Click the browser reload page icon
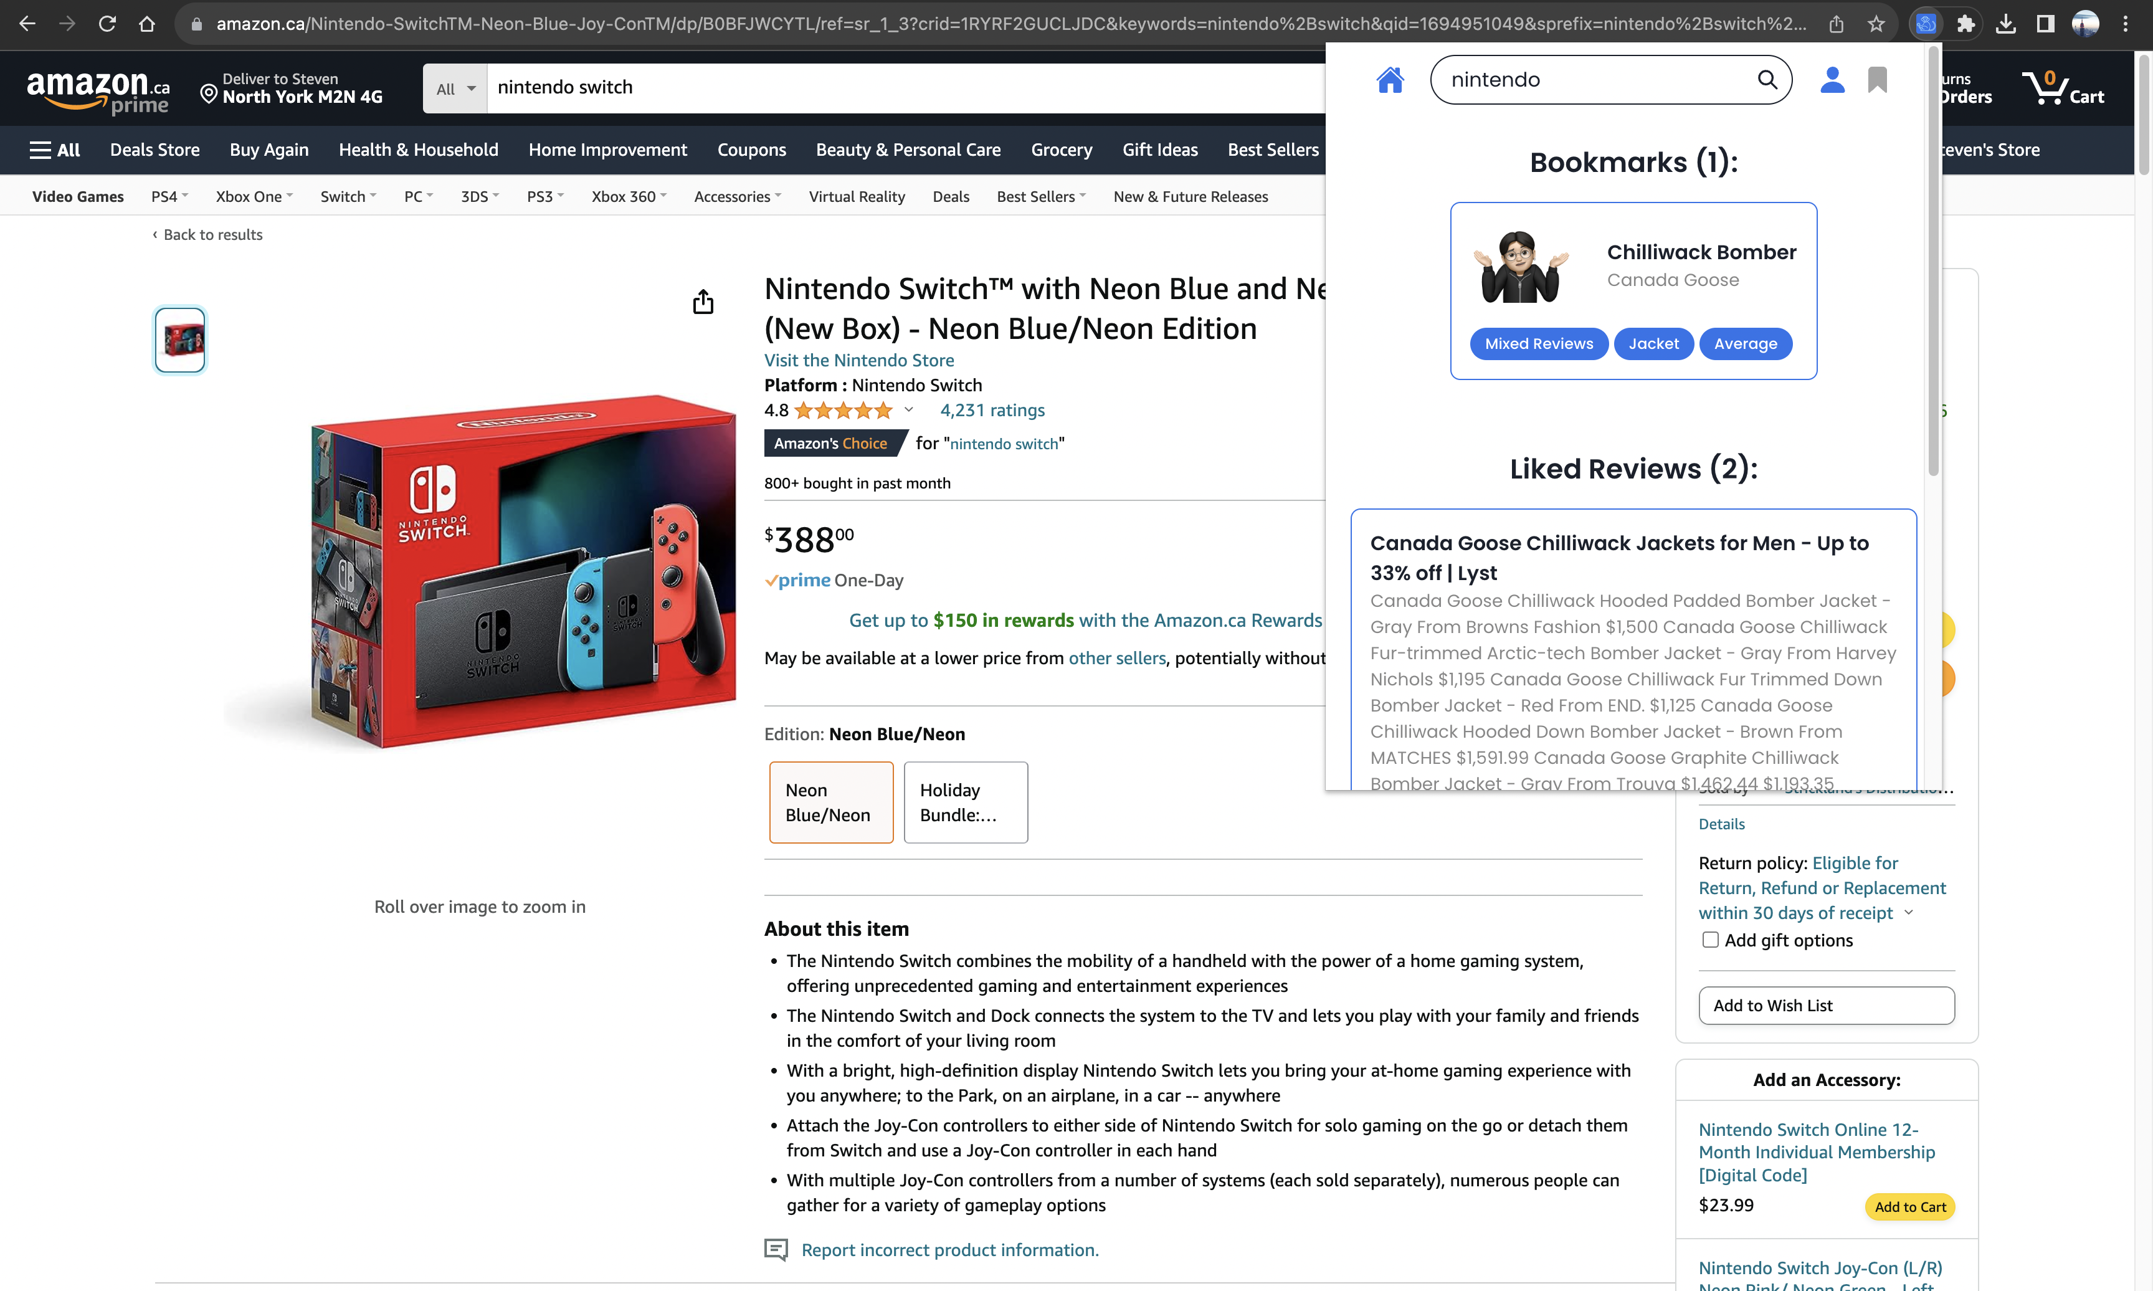Screen dimensions: 2153x1291 pos(107,24)
